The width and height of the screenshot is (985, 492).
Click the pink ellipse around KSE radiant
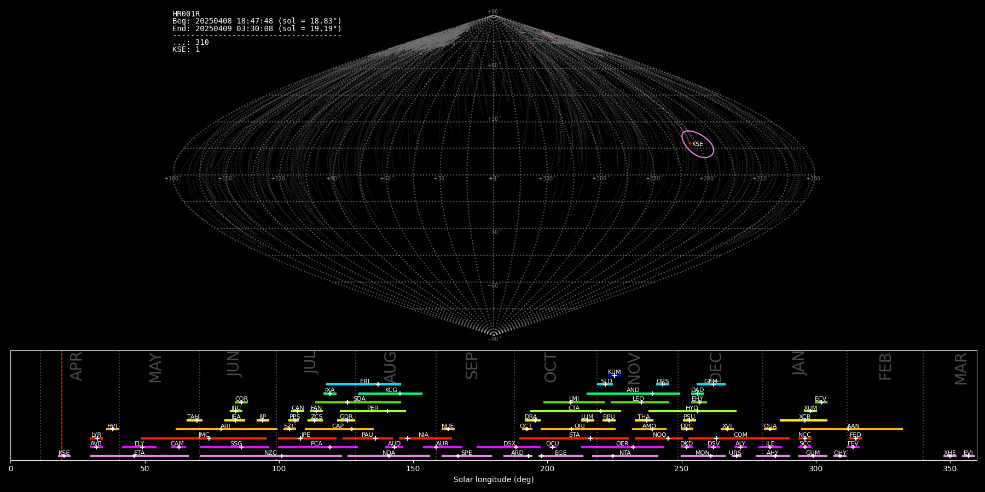pyautogui.click(x=698, y=144)
